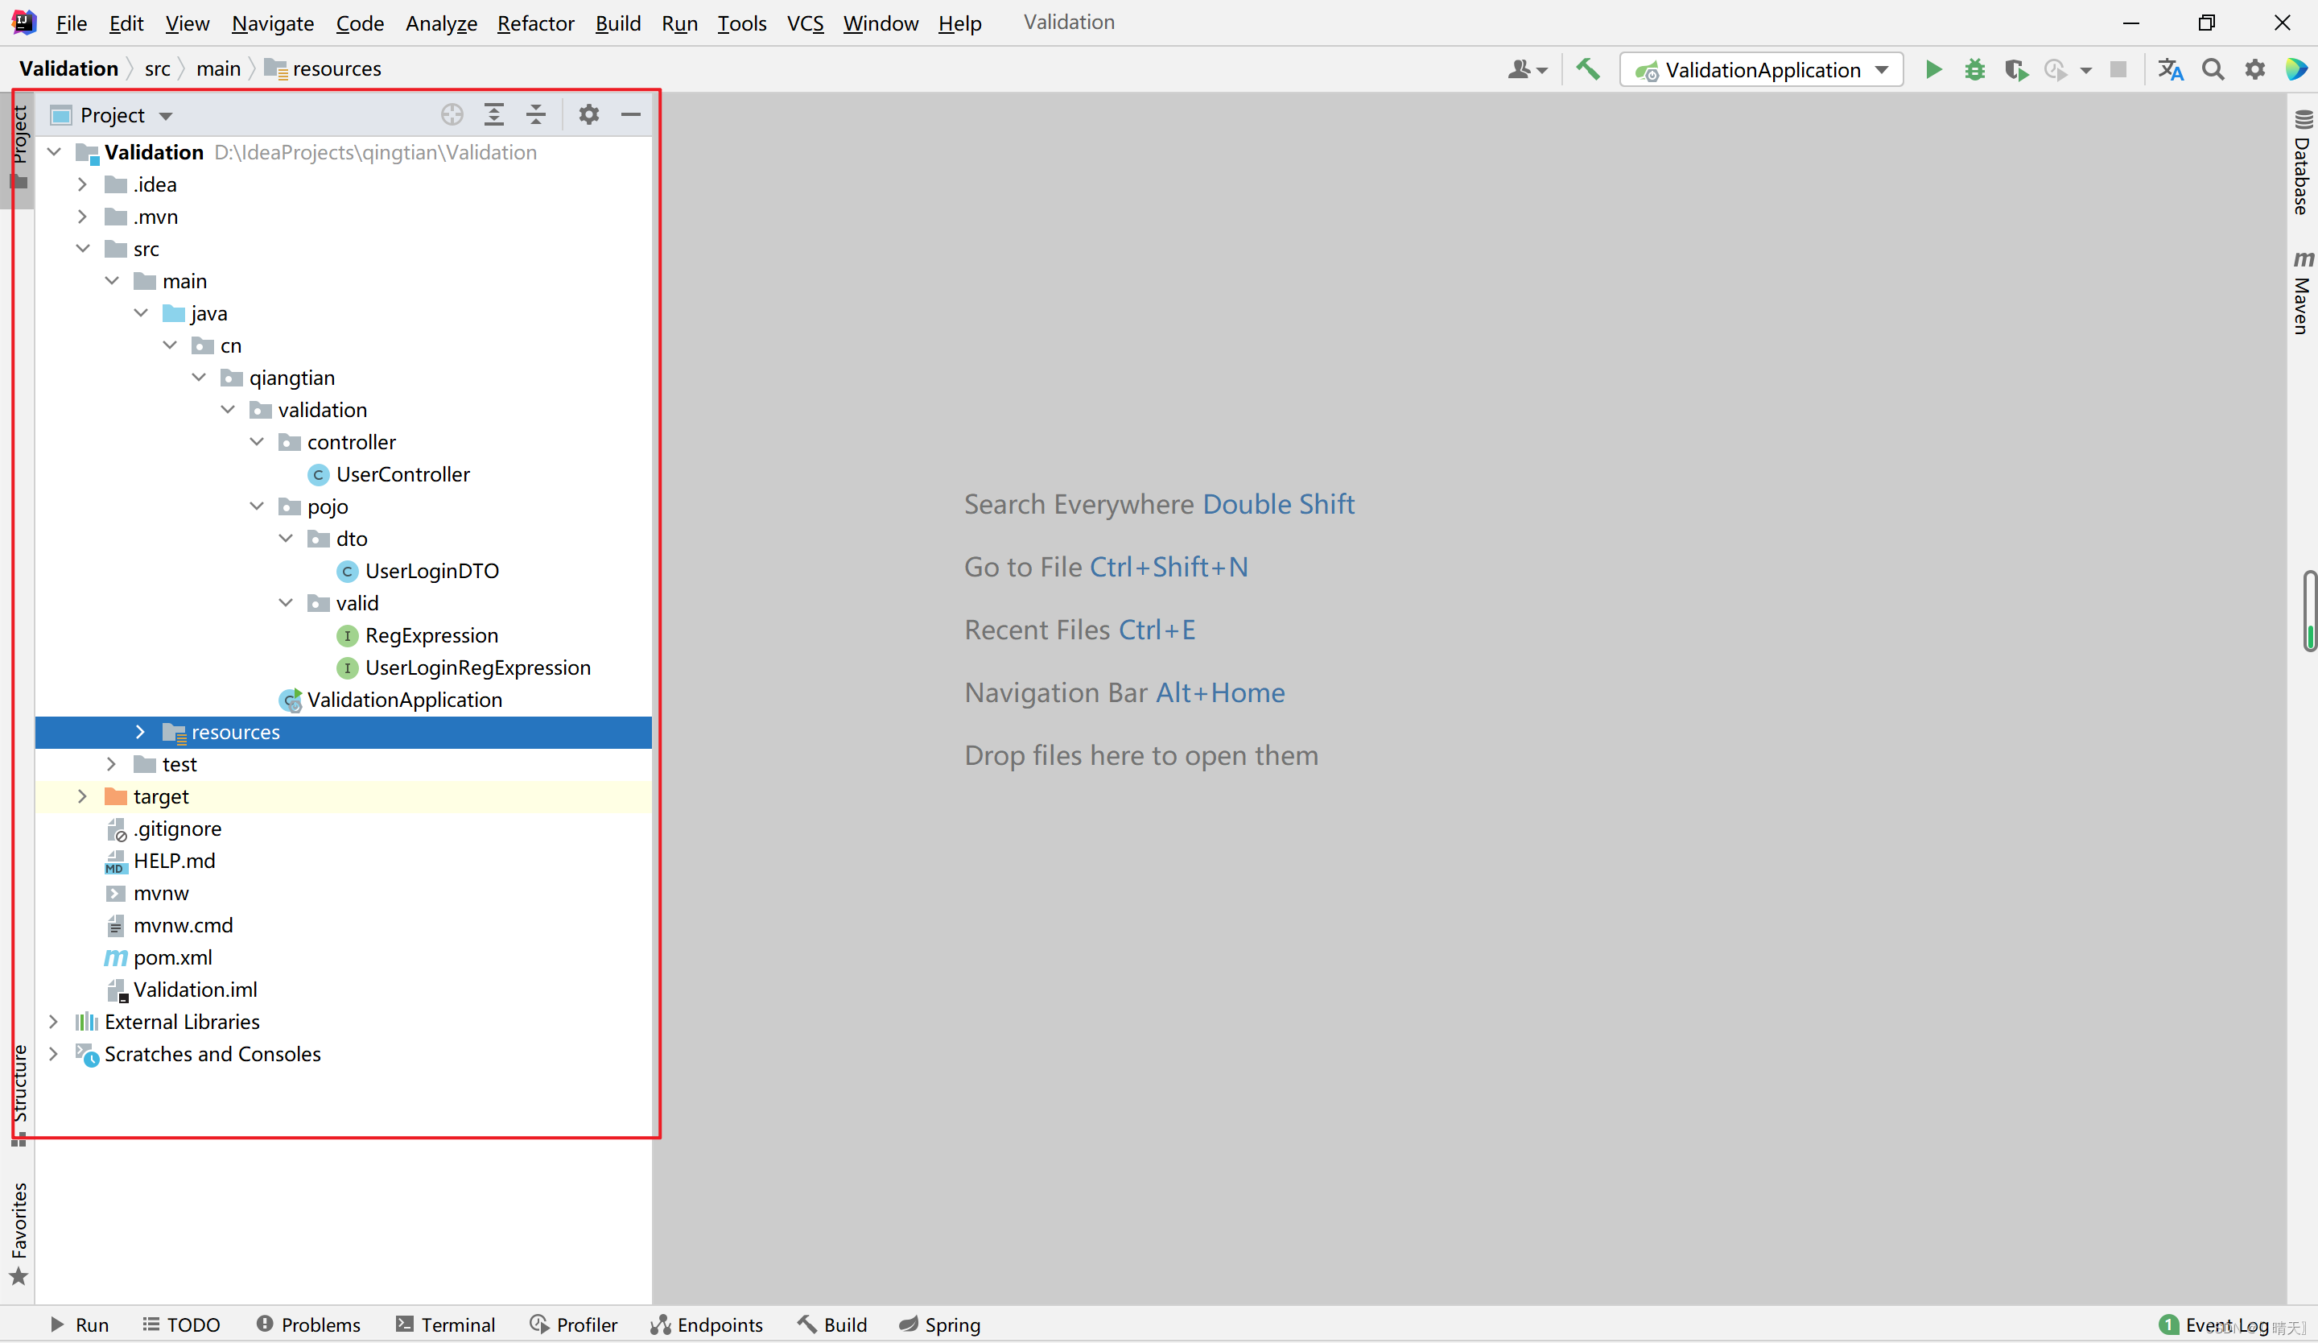Toggle the Maven side tool window
The image size is (2318, 1343).
pos(2301,295)
